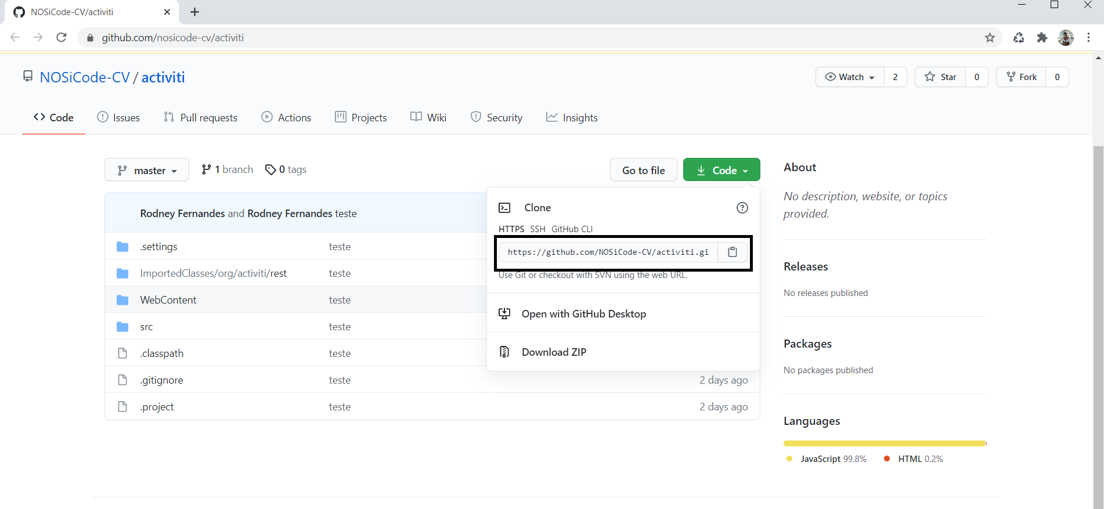Open the Chrome extensions puzzle icon
The height and width of the screenshot is (509, 1104).
click(x=1042, y=38)
